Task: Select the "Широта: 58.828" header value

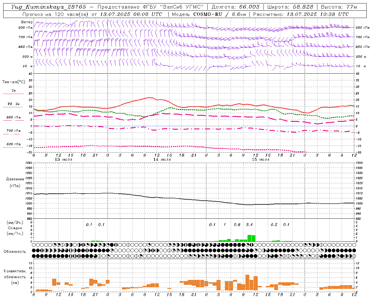Action: pyautogui.click(x=290, y=7)
